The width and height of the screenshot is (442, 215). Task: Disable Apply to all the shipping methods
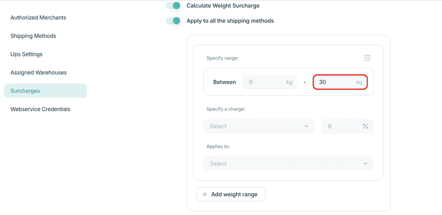tap(173, 21)
